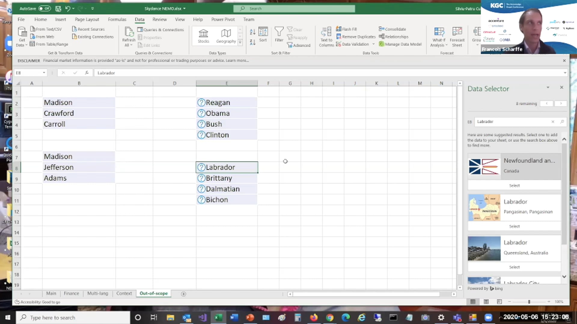Click the Learn more disclaimer link

pyautogui.click(x=237, y=60)
